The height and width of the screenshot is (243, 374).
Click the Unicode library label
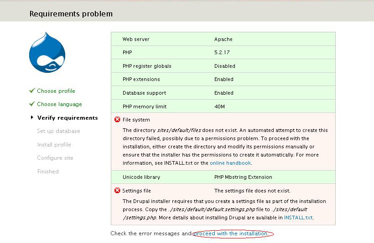[x=141, y=177]
